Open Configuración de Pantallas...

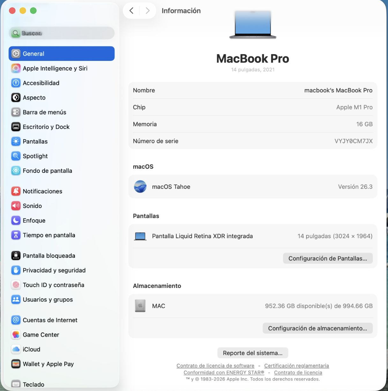click(328, 258)
